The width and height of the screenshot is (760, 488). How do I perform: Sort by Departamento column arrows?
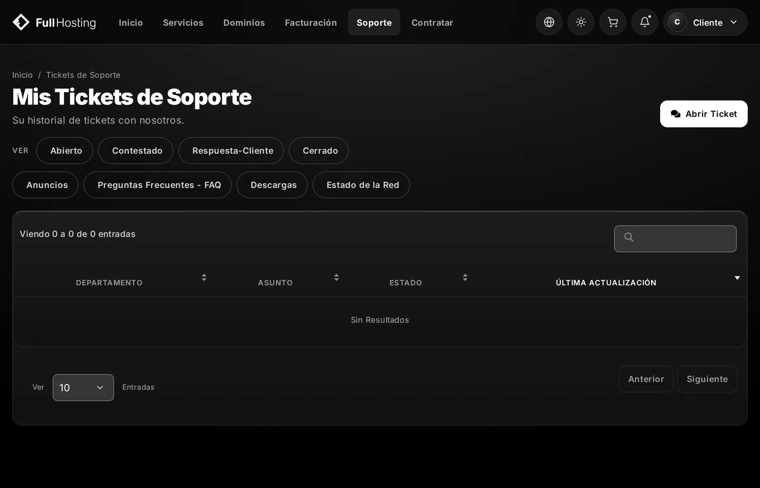click(204, 277)
